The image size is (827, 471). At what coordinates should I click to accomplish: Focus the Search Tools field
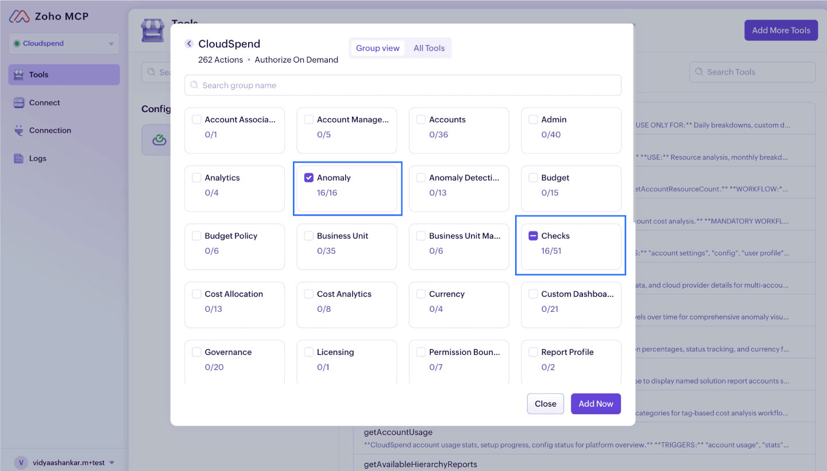tap(752, 72)
